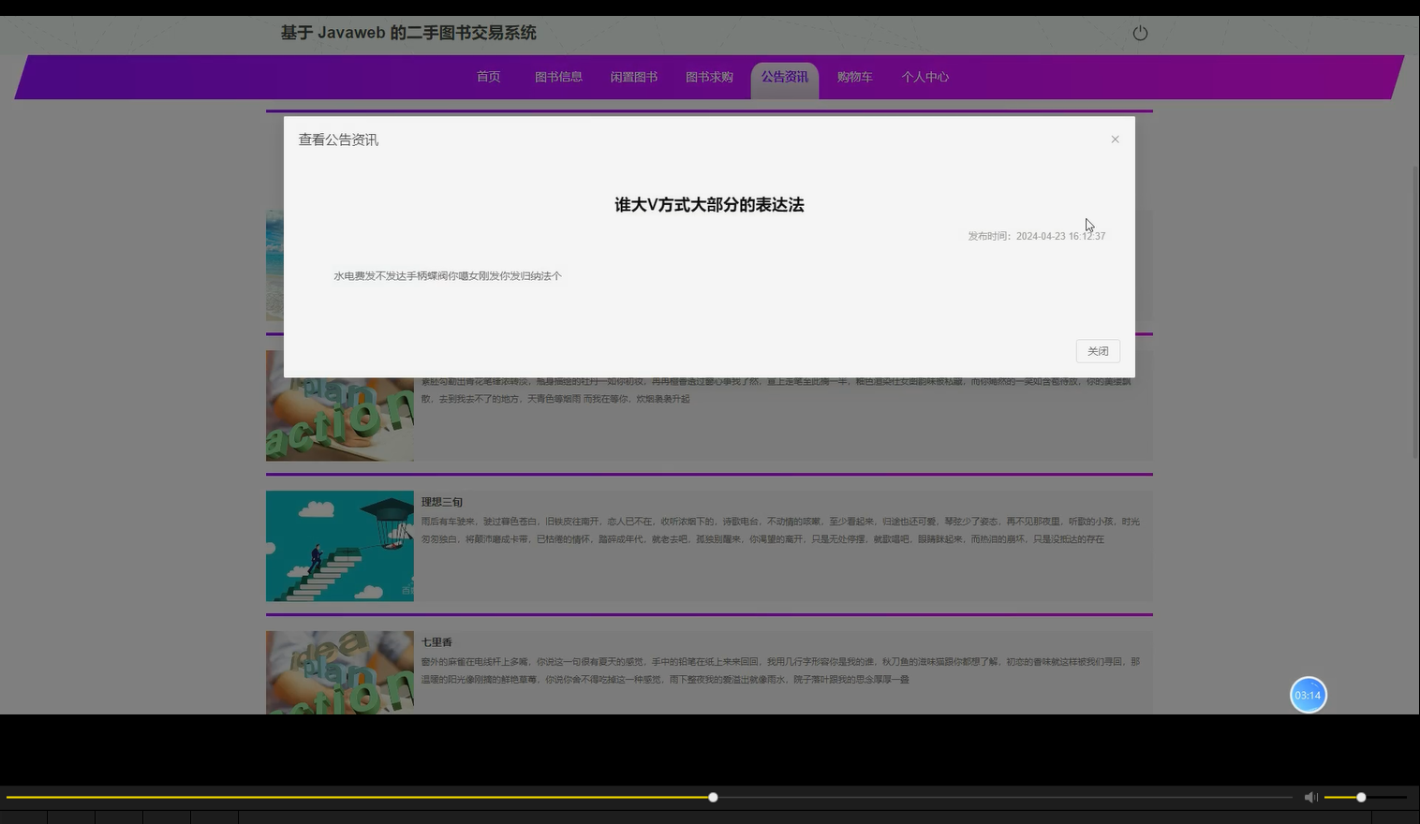Adjust the volume slider handle
Screen dimensions: 1420x824
(x=1361, y=797)
